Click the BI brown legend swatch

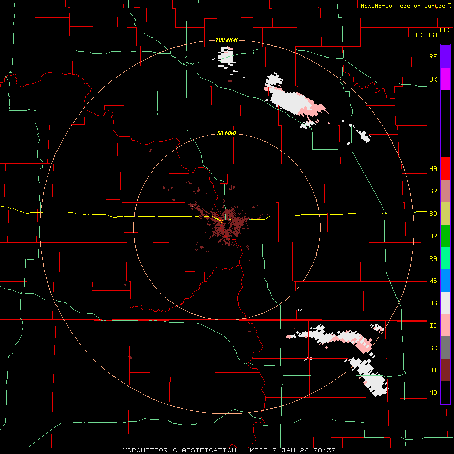[x=445, y=370]
